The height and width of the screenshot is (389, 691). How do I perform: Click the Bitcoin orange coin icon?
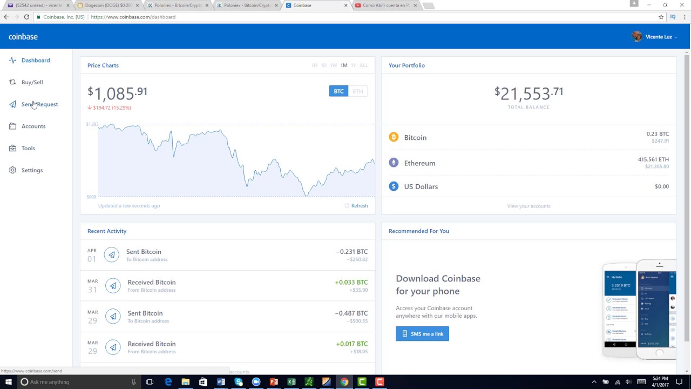coord(394,137)
